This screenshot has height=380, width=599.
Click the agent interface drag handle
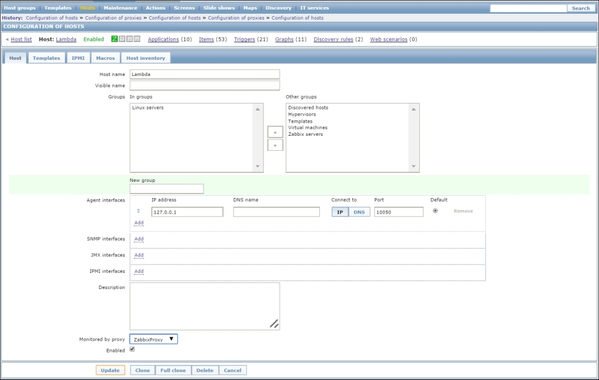(138, 211)
